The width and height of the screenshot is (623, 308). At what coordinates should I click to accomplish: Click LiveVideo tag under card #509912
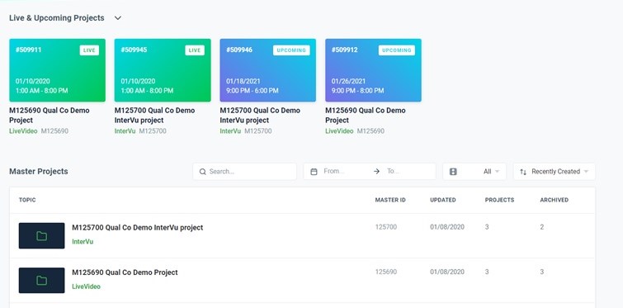339,131
